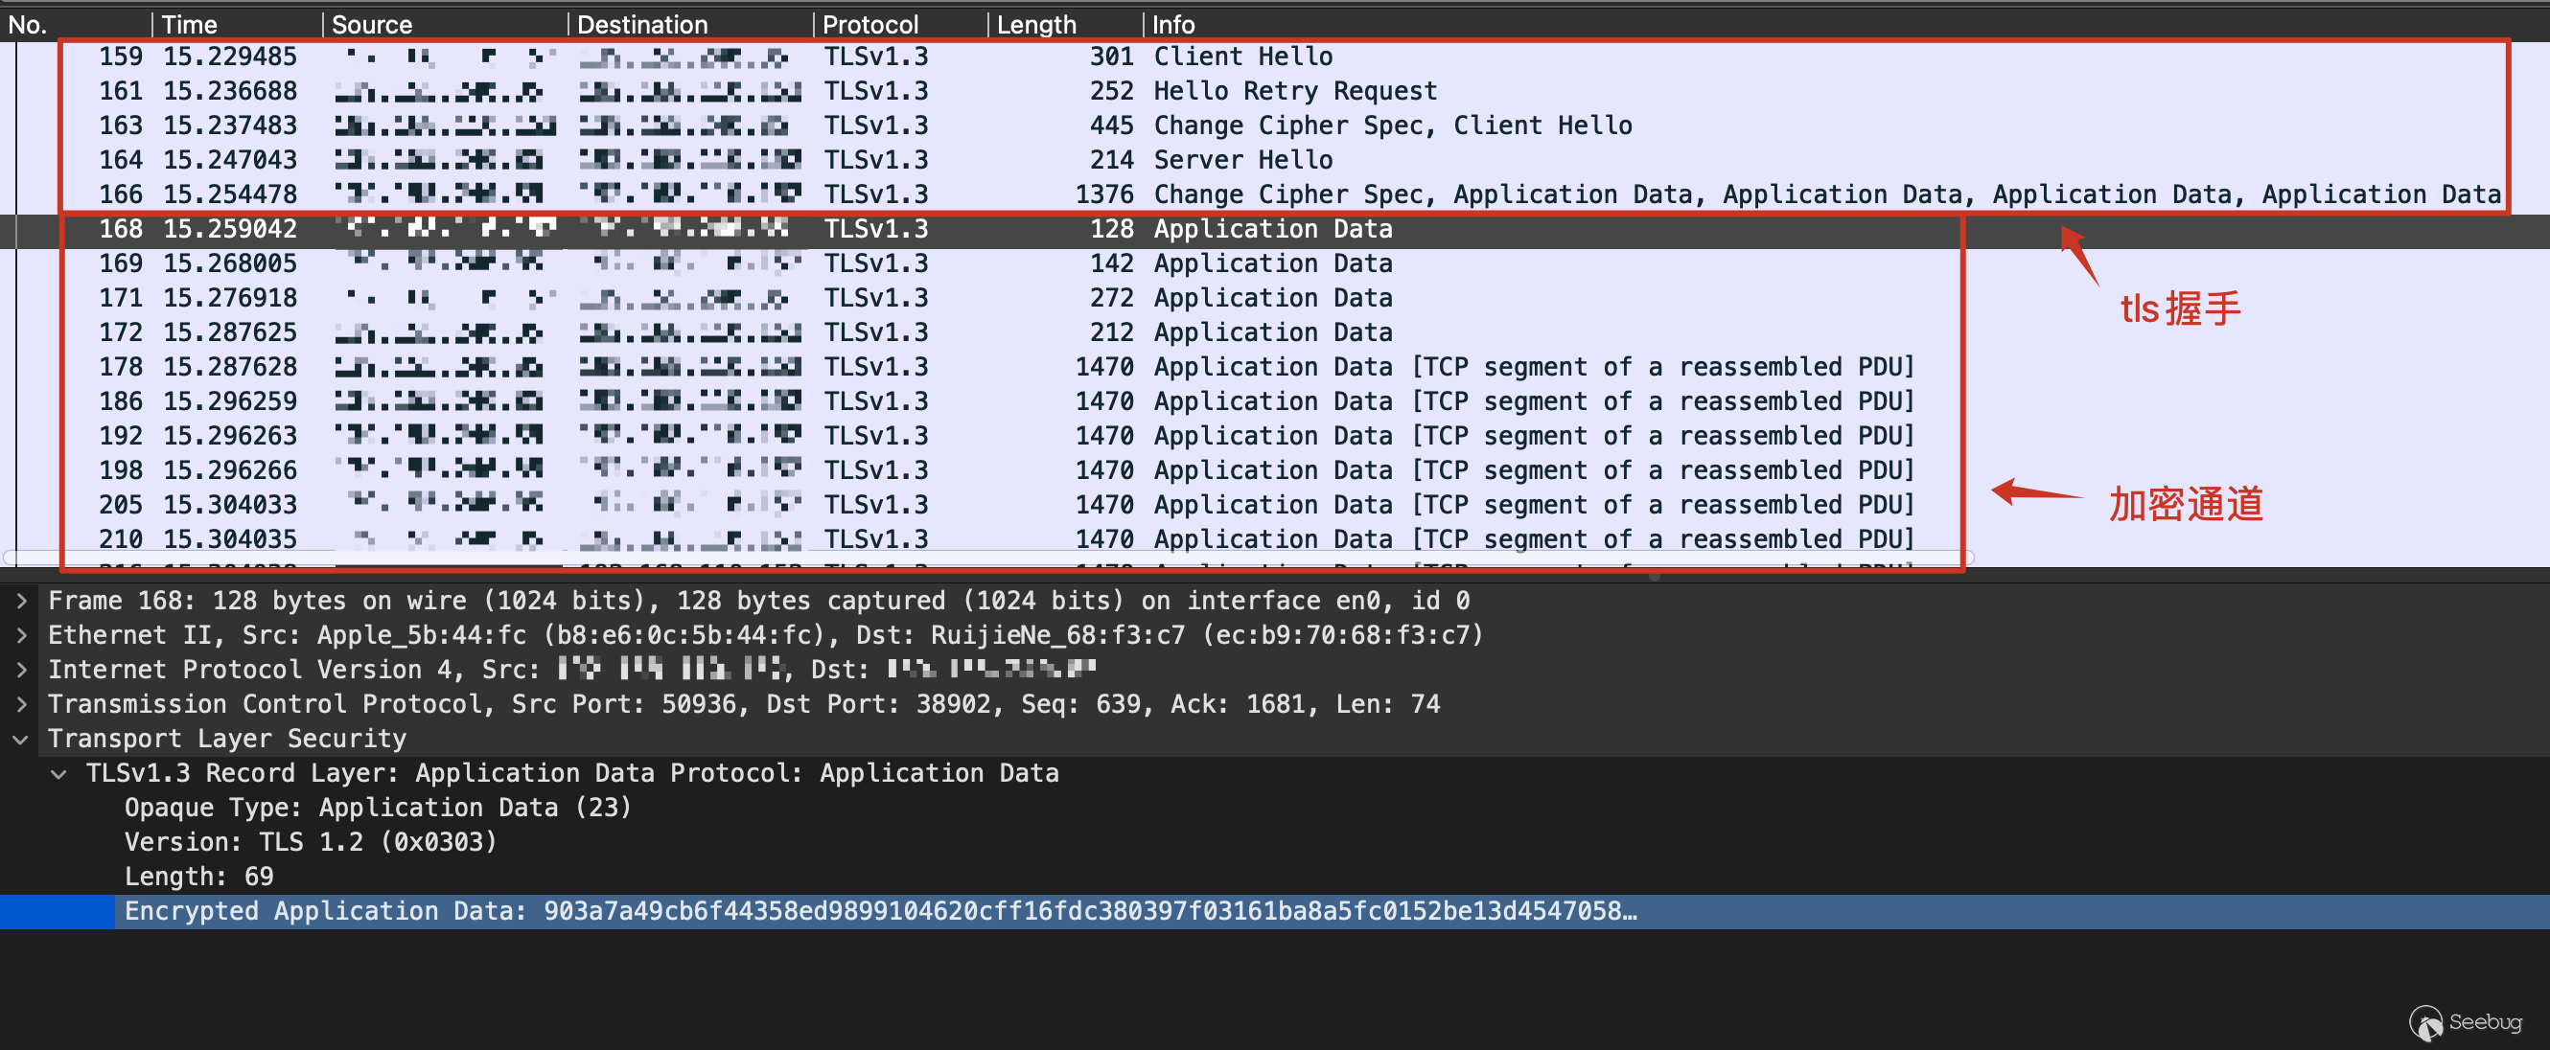Select packet 164 Server Hello

pos(1242,160)
